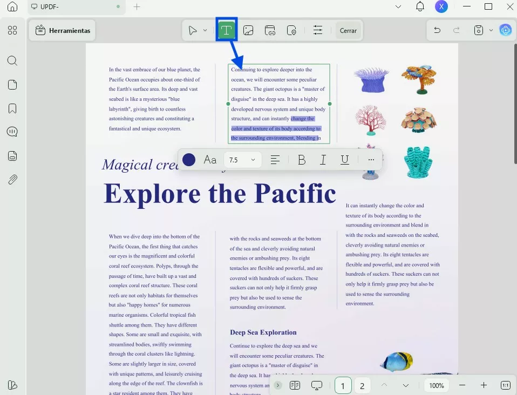517x395 pixels.
Task: Toggle Bold formatting
Action: point(301,160)
